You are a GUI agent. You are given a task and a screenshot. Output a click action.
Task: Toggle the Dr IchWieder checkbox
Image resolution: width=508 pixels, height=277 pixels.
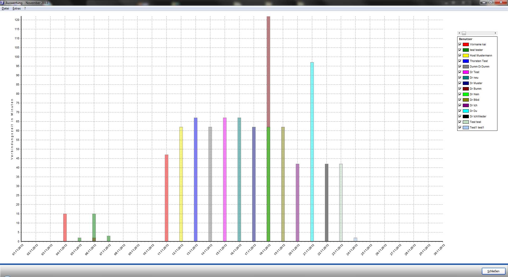[460, 116]
